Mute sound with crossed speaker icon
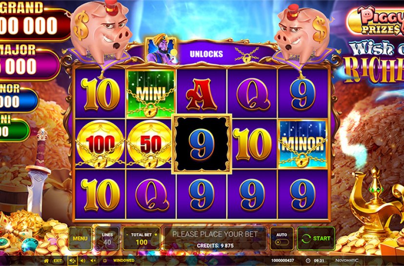Viewport: 404px width, 266px height. [x=93, y=261]
